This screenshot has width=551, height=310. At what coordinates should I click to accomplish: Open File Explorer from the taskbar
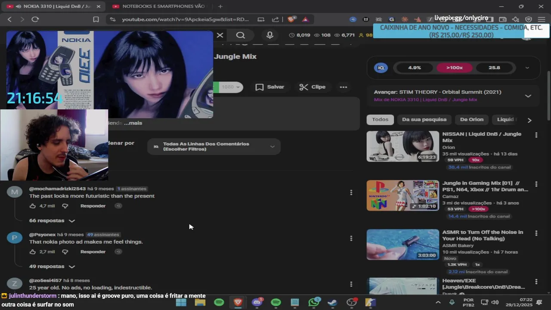(x=200, y=302)
